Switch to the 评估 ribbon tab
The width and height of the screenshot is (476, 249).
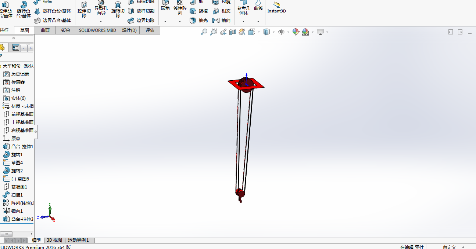pyautogui.click(x=150, y=30)
